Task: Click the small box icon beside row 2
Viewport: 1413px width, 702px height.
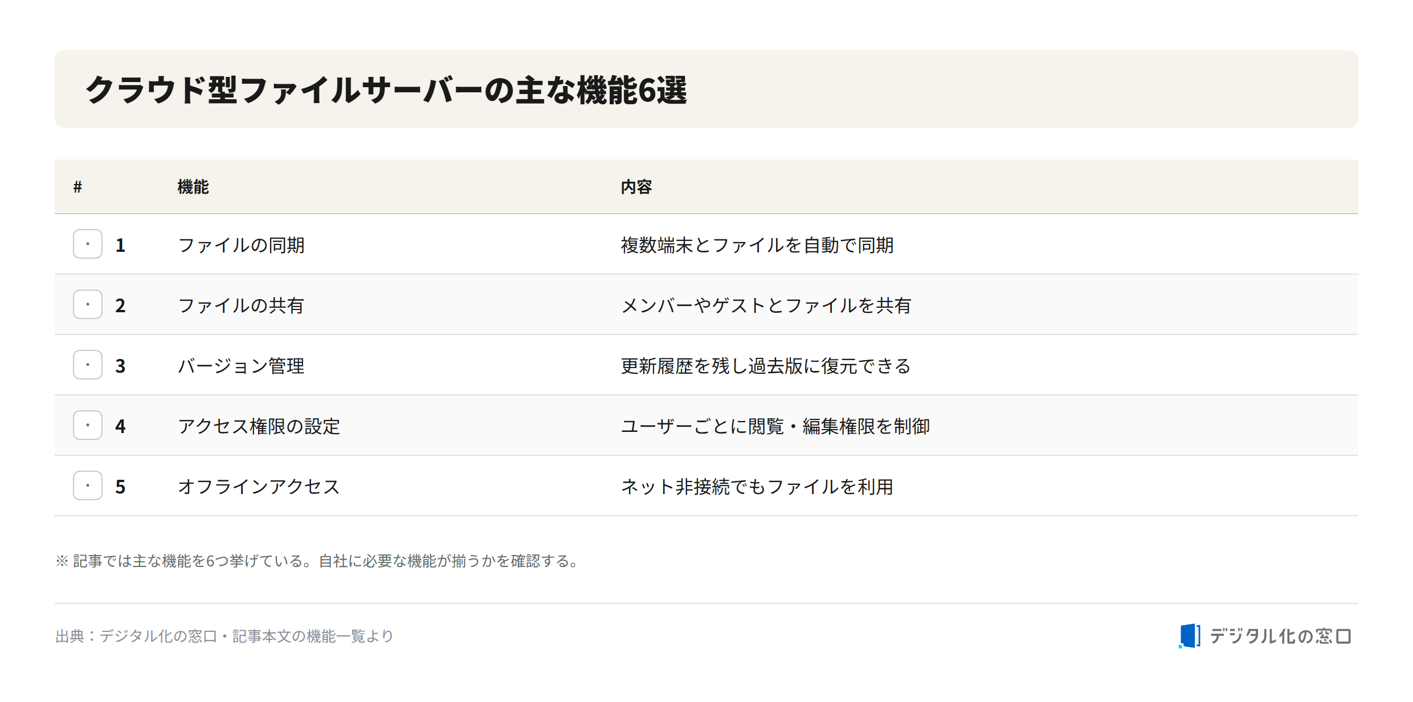Action: 88,304
